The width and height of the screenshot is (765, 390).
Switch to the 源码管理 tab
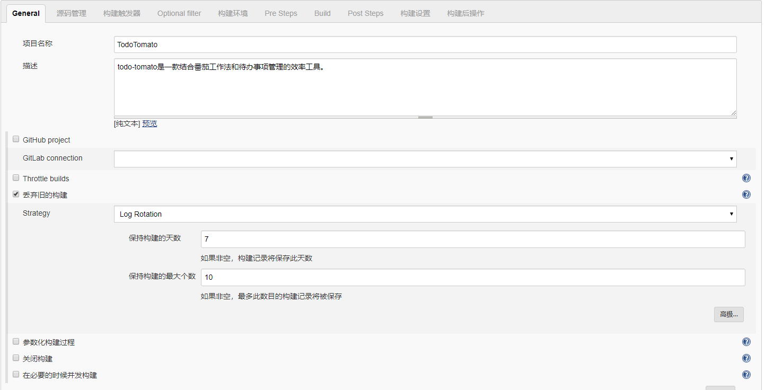(72, 13)
